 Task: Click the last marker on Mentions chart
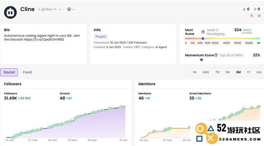click(259, 107)
